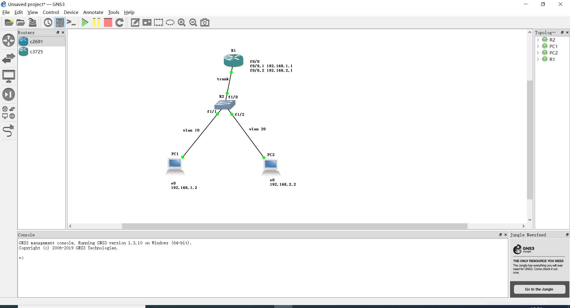
Task: Take a screenshot with camera icon
Action: click(205, 23)
